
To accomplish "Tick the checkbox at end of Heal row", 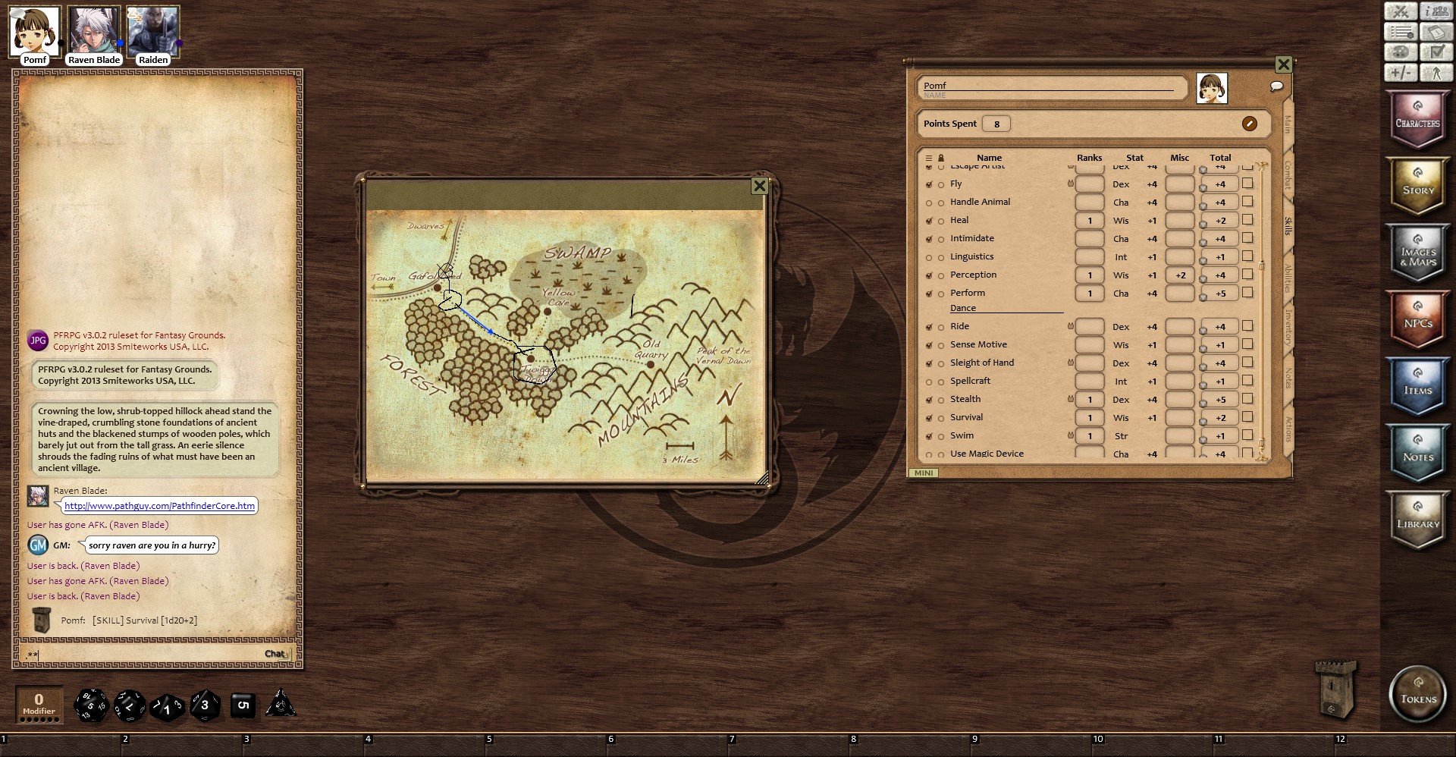I will pyautogui.click(x=1247, y=220).
